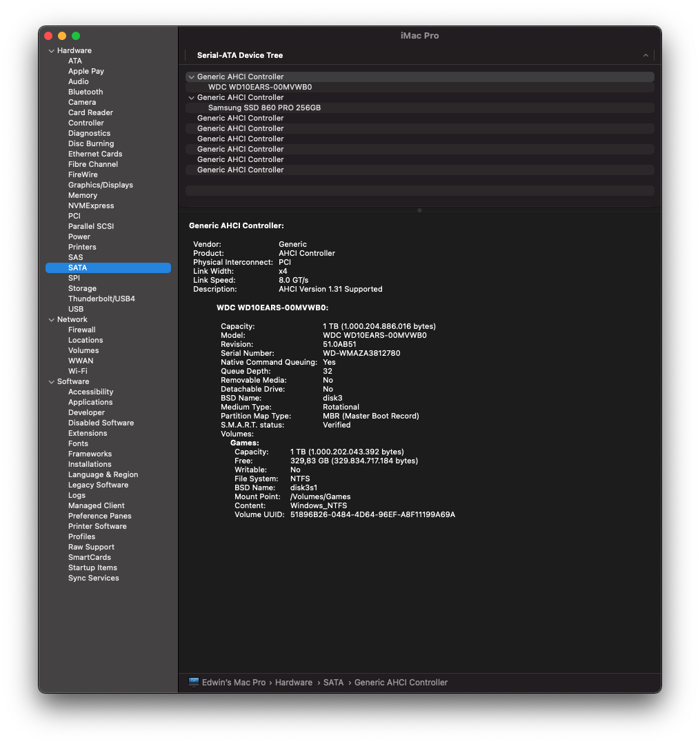Select WDC WD10EARS-00MVWB0 in device tree

tap(259, 88)
